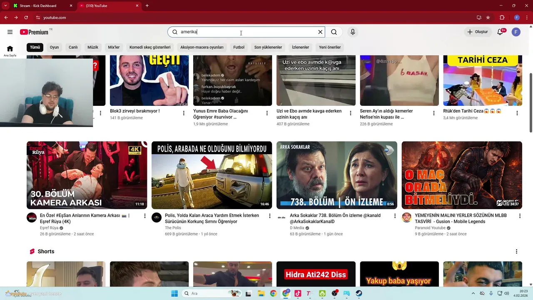Open more options for Arka Sokaklar video

395,216
